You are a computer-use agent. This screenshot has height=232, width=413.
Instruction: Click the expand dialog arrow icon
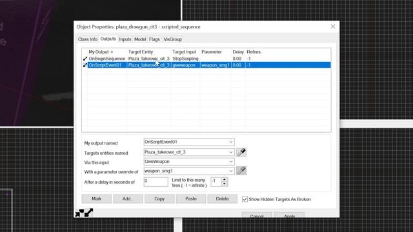[x=89, y=213]
